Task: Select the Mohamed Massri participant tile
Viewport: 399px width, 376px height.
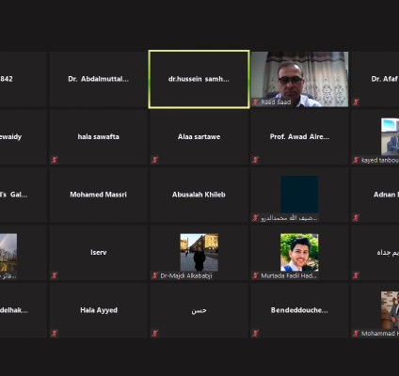Action: (99, 195)
